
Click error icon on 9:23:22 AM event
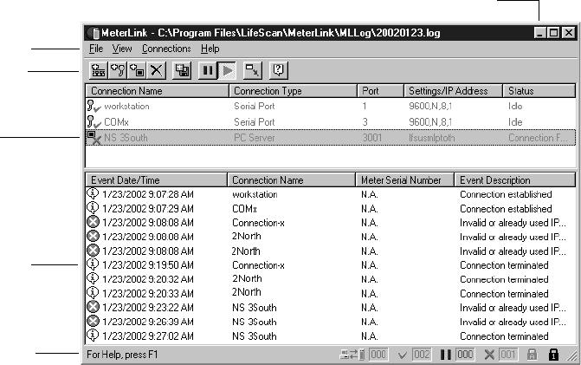point(93,307)
